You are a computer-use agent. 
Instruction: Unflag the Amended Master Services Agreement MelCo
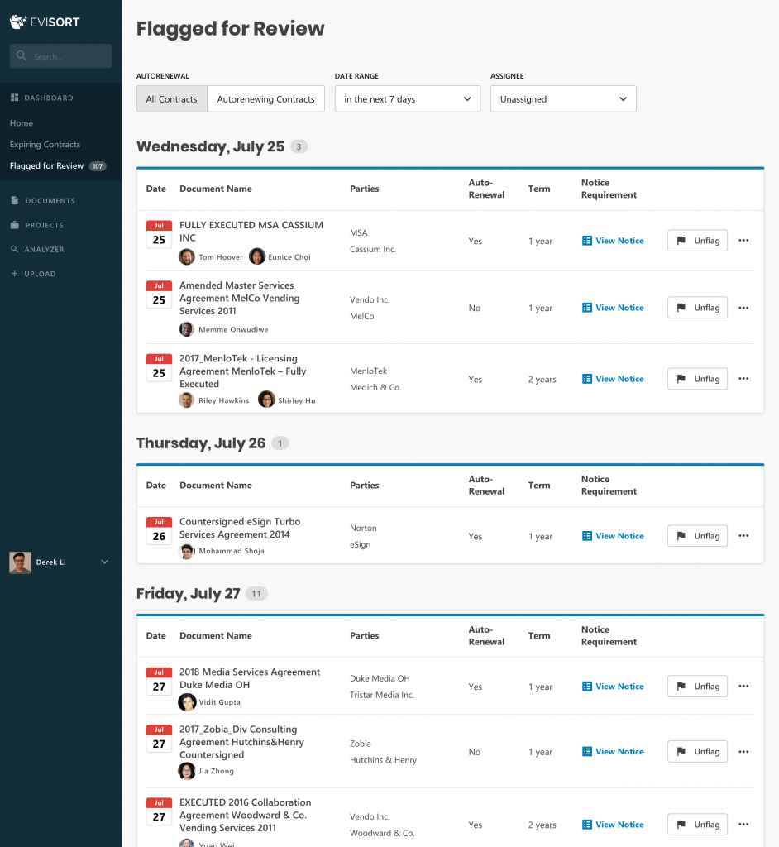point(697,307)
